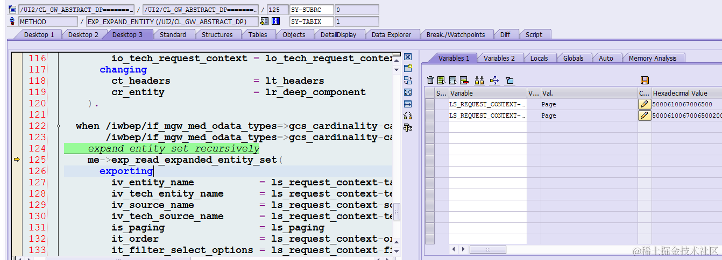Open the Objects tab
The width and height of the screenshot is (722, 260).
[294, 34]
